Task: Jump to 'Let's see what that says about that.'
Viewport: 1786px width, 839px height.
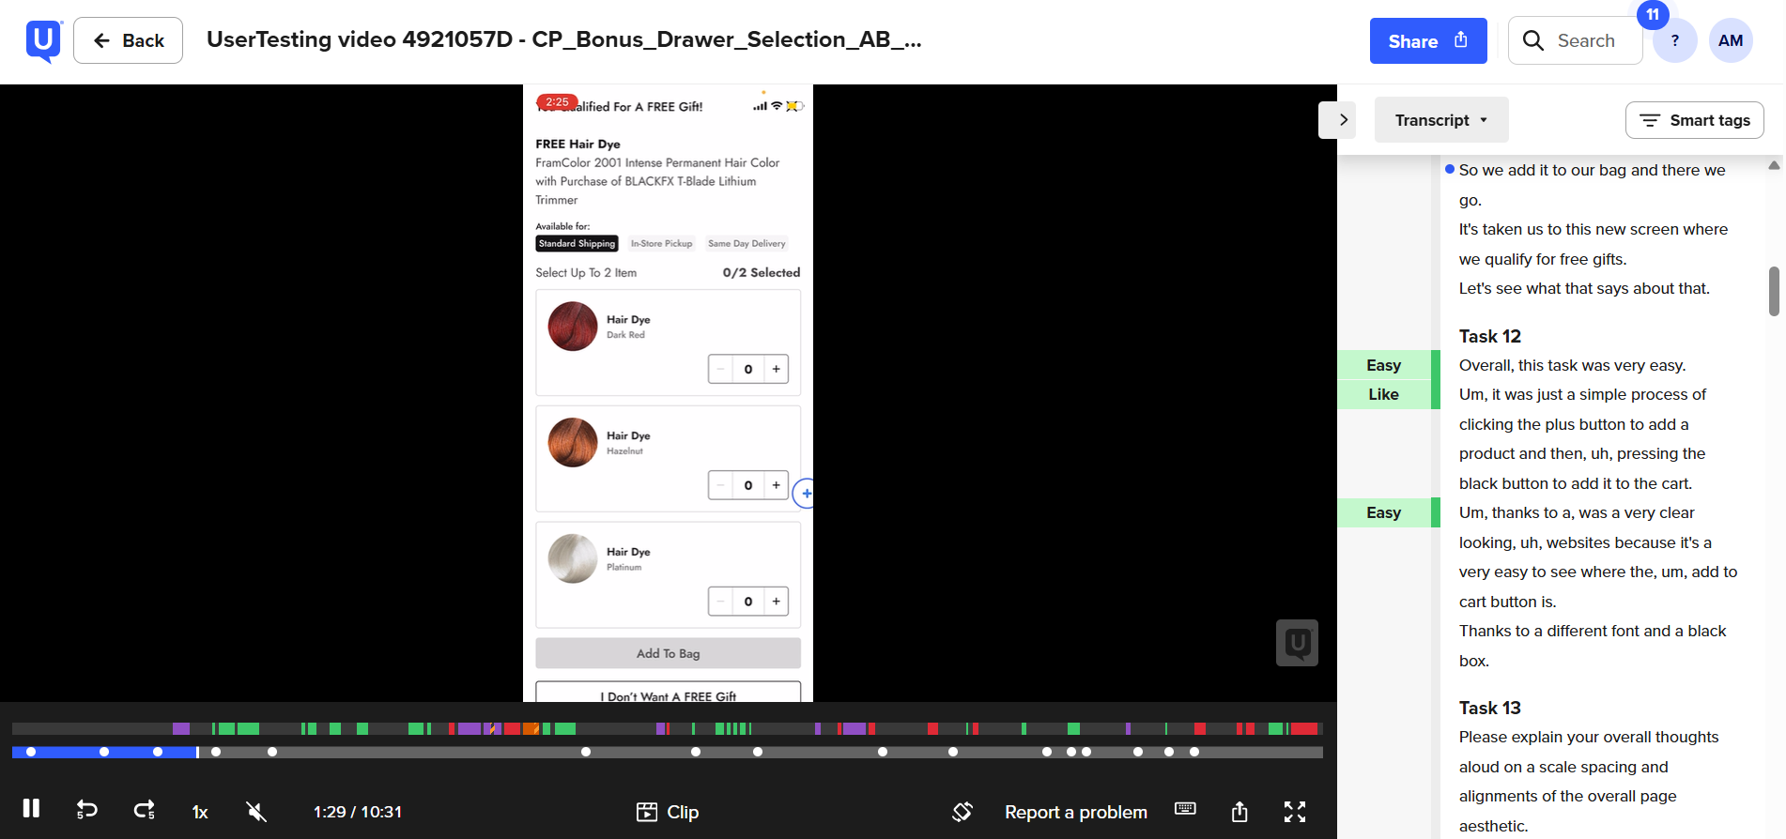Action: point(1584,288)
